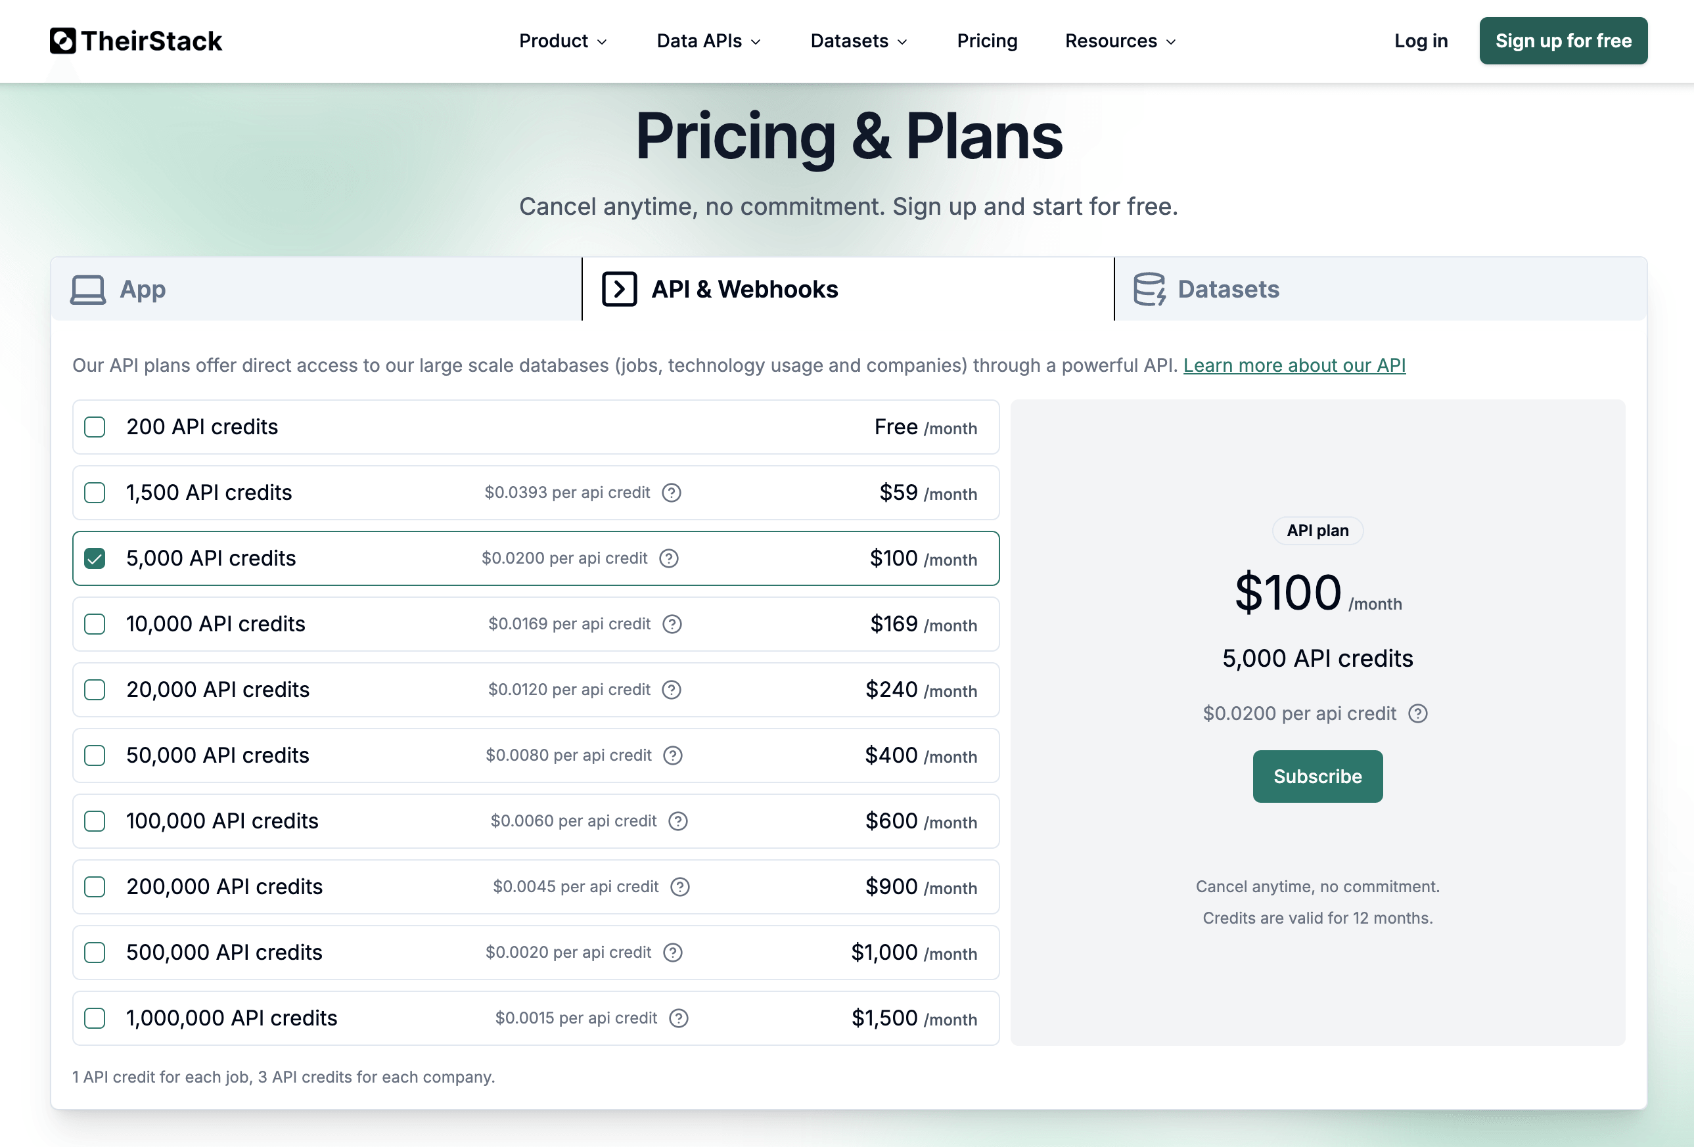Expand the Resources menu
The width and height of the screenshot is (1694, 1147).
coord(1119,41)
